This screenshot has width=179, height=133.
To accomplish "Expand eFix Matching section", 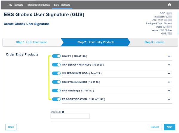I will [169, 91].
